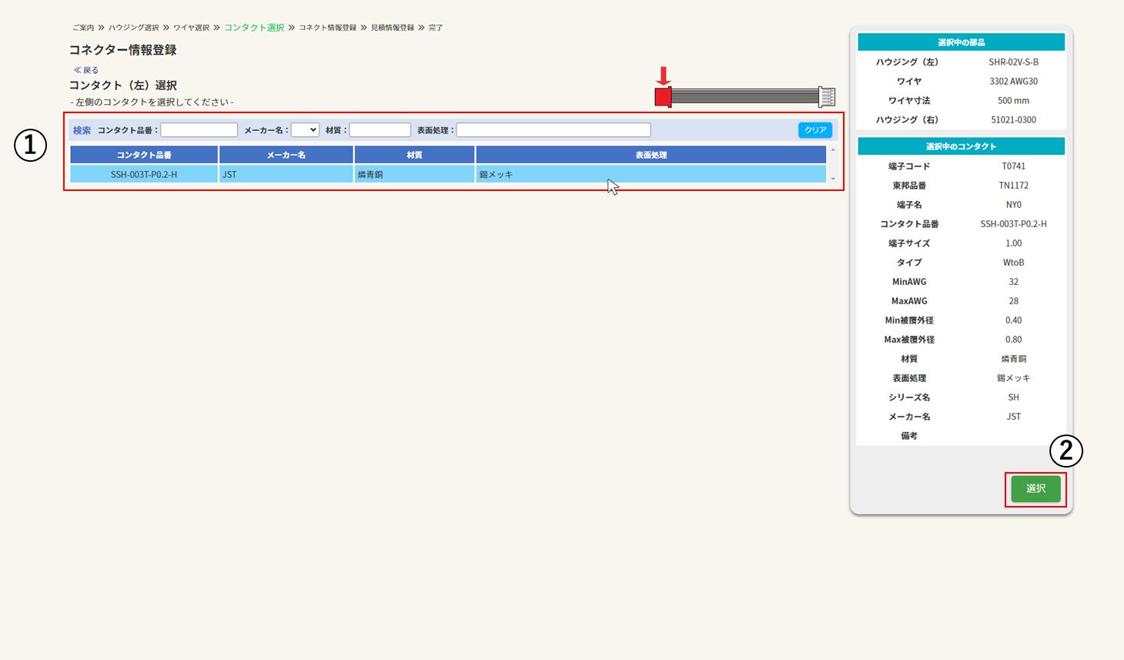The image size is (1124, 660).
Task: Click the red down arrow above connector
Action: (663, 75)
